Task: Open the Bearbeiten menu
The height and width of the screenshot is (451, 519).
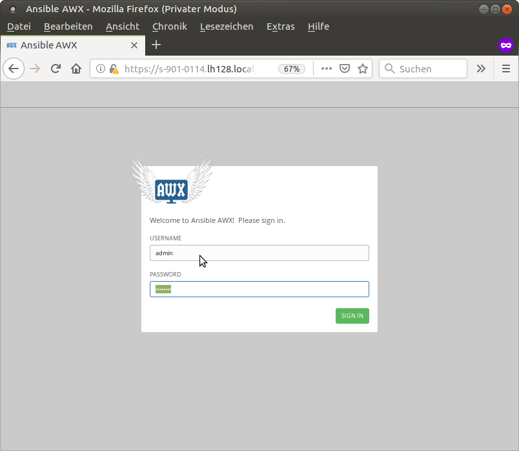Action: pos(68,26)
